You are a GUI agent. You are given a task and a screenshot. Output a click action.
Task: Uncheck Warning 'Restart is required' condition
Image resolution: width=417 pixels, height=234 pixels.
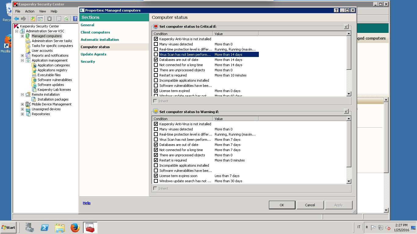click(x=156, y=160)
